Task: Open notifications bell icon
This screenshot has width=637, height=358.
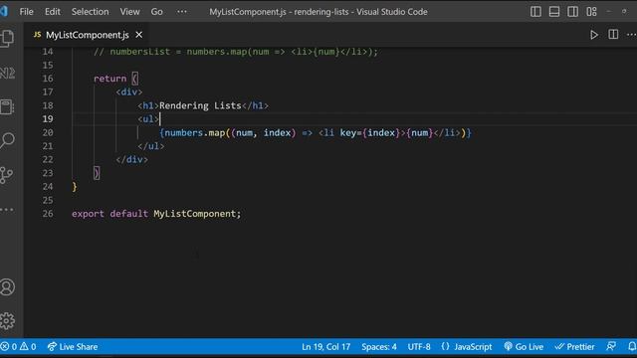Action: pos(632,347)
